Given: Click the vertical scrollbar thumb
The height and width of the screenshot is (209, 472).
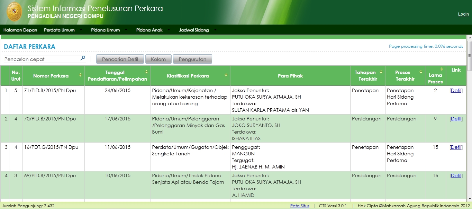Looking at the screenshot, I should [470, 56].
